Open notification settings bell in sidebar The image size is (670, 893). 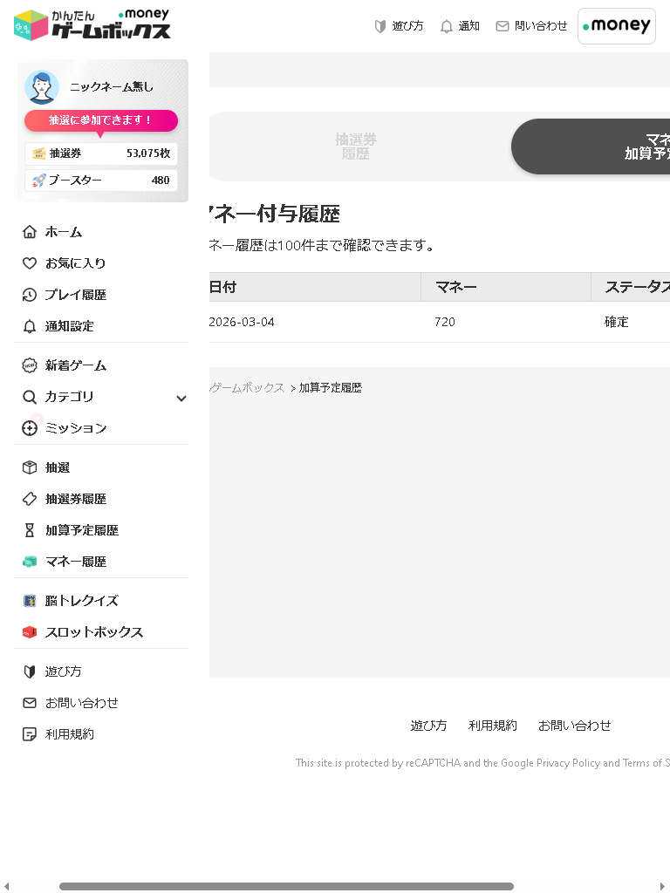coord(30,326)
